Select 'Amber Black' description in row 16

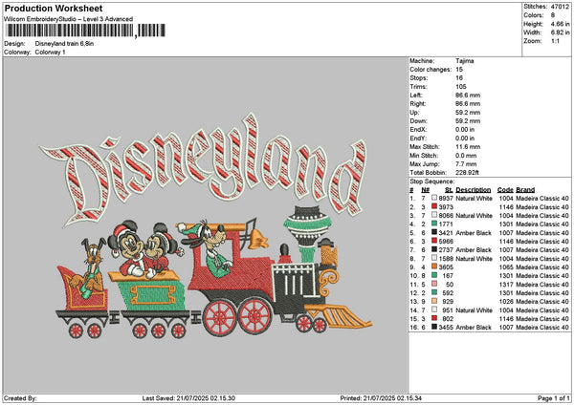[x=474, y=328]
